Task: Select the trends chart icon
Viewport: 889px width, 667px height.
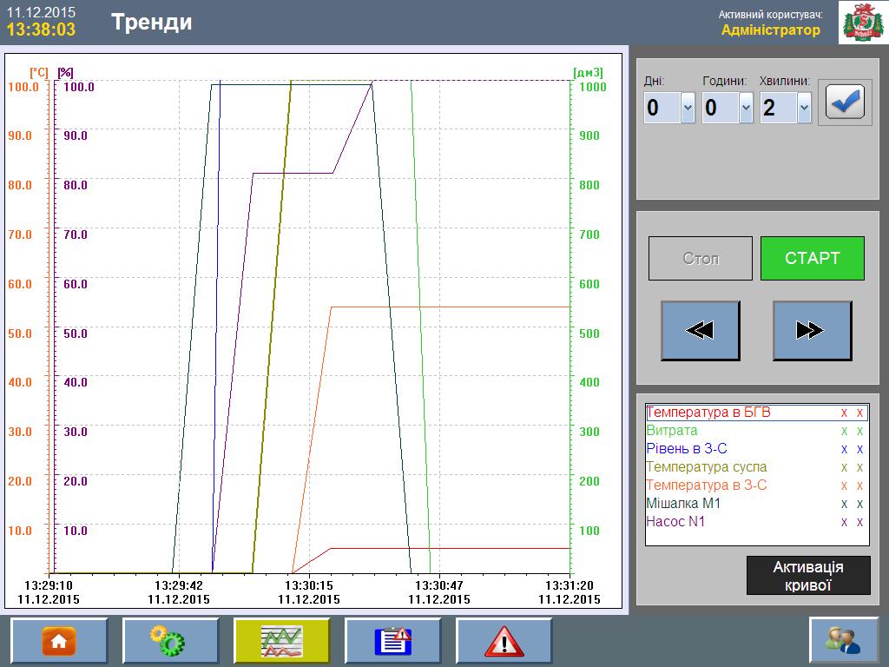Action: coord(281,641)
